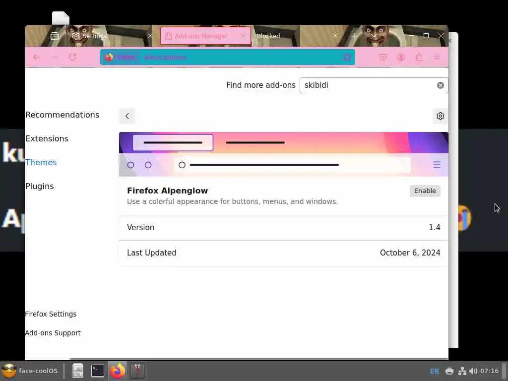Click the Firefox identity icon in address bar

pyautogui.click(x=120, y=58)
